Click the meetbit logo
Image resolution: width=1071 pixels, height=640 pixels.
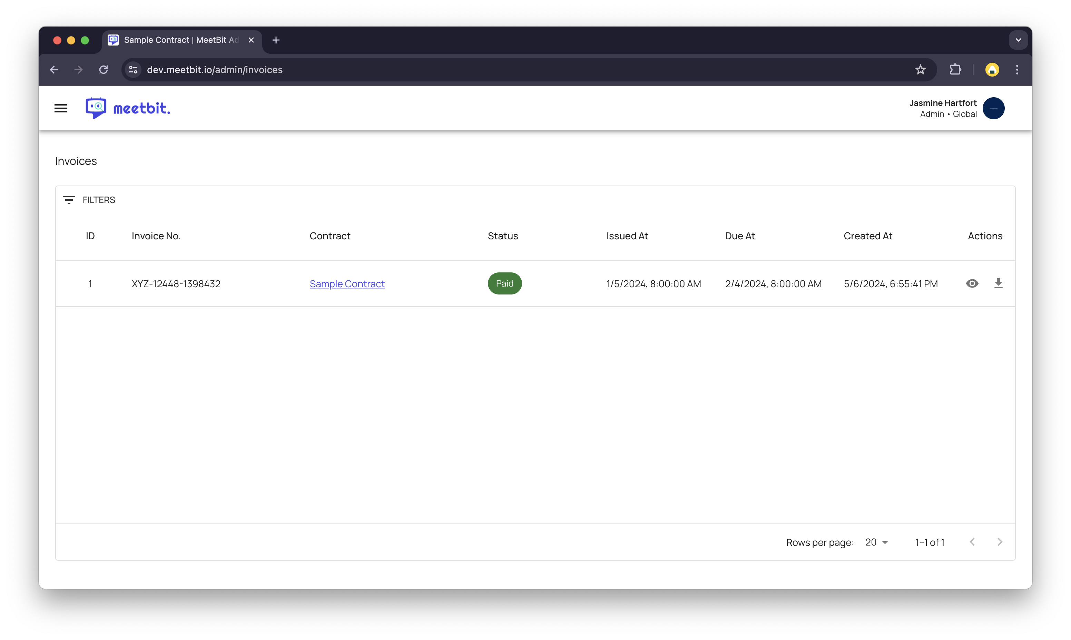point(128,108)
